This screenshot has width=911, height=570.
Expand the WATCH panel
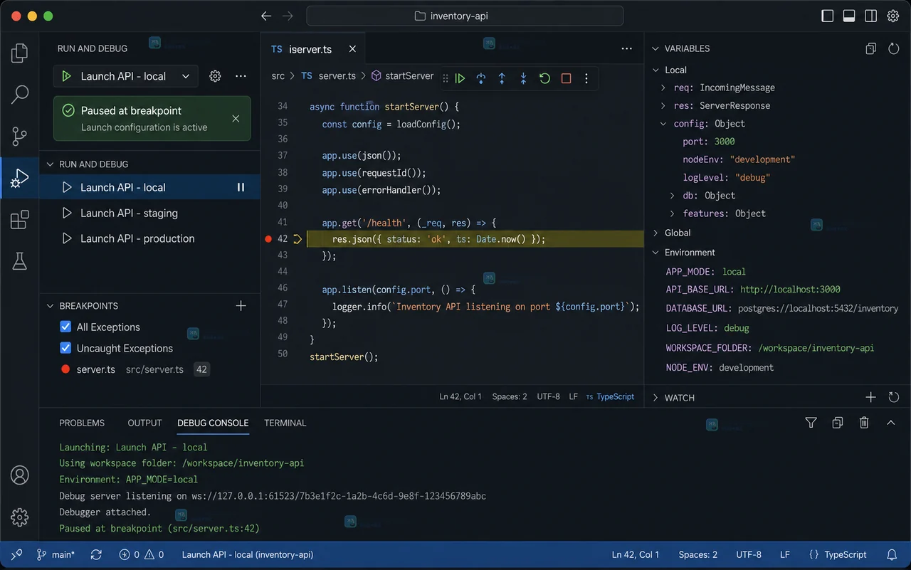[655, 397]
